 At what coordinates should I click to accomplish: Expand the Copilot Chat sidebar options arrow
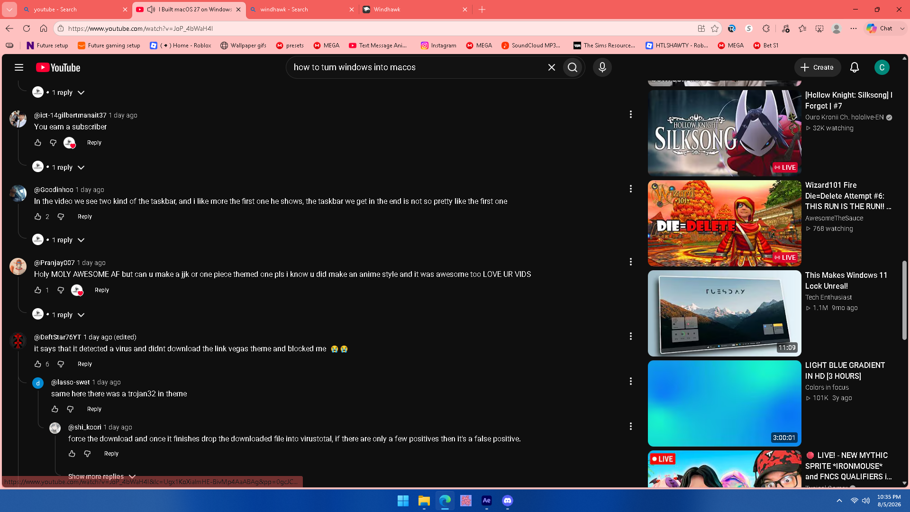tap(902, 28)
